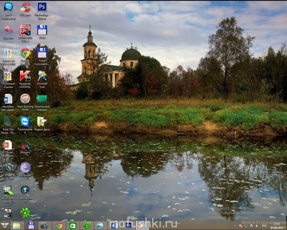Click the TeamViewer 9 desktop icon
Screen dimensions: 287x230
tap(25, 122)
